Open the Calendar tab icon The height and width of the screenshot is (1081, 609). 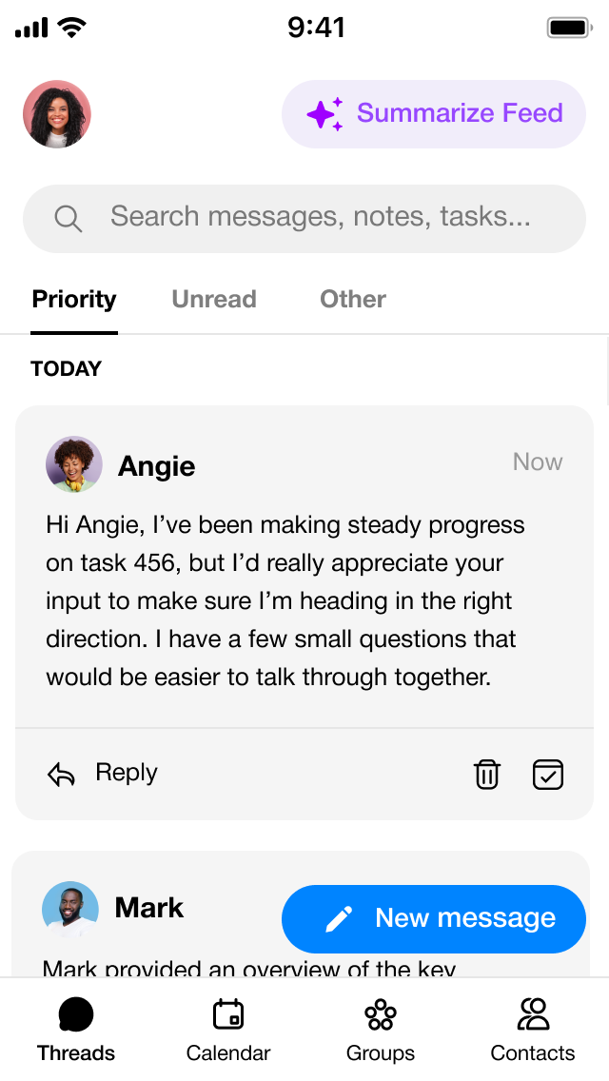point(228,1015)
